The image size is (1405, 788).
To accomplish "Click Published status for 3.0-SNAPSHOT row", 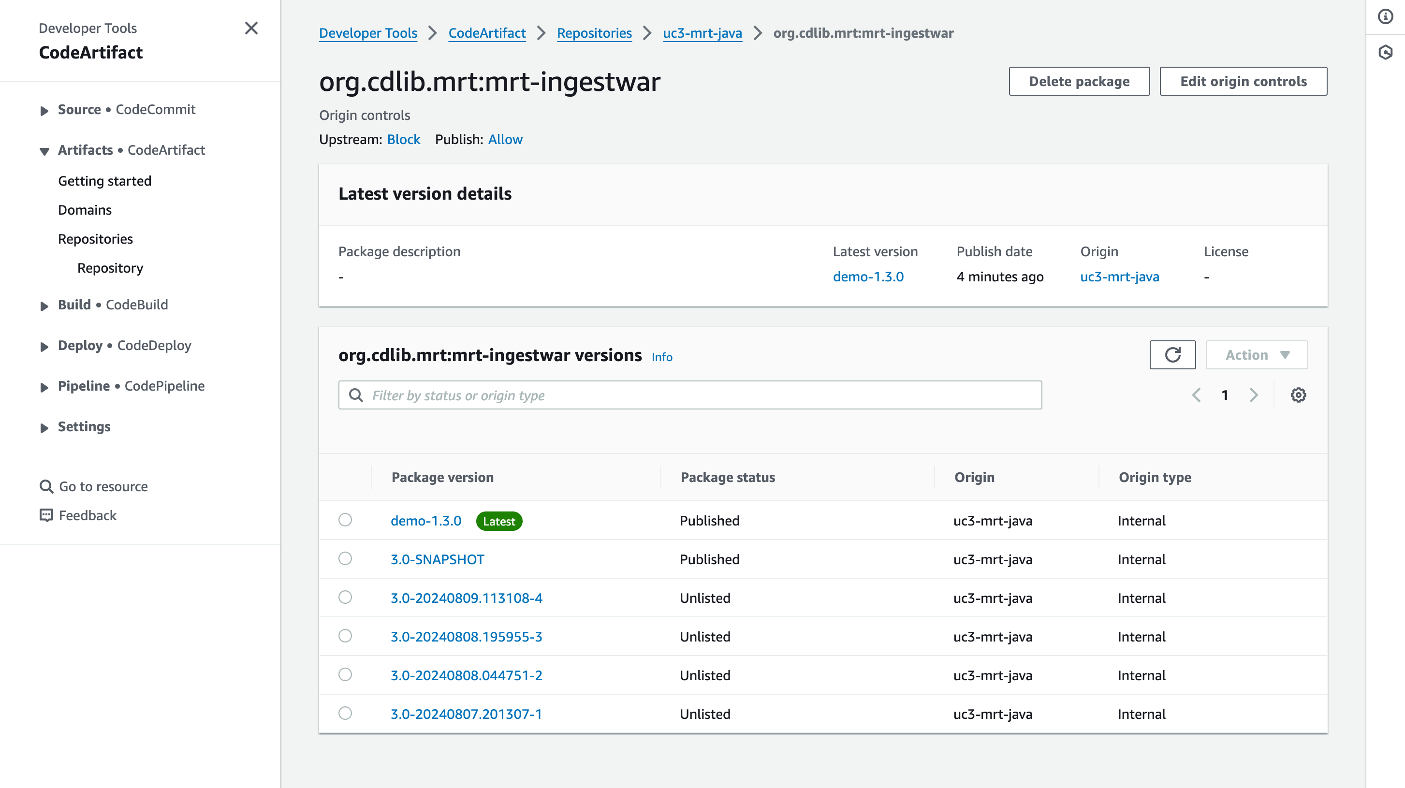I will pyautogui.click(x=710, y=559).
